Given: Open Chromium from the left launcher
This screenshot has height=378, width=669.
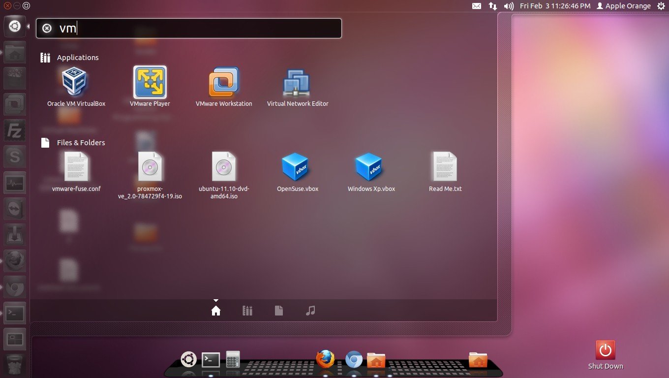Looking at the screenshot, I should pos(15,286).
